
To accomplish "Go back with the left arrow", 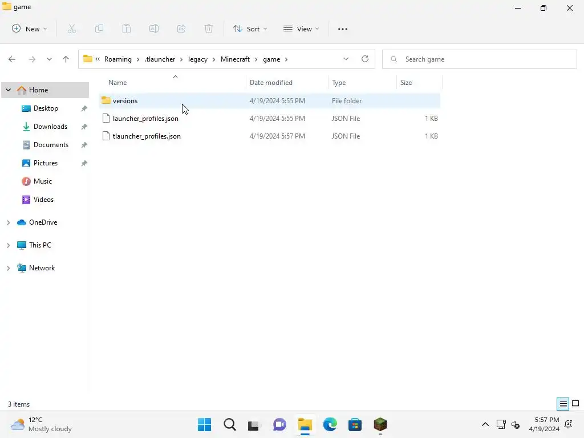I will [12, 59].
